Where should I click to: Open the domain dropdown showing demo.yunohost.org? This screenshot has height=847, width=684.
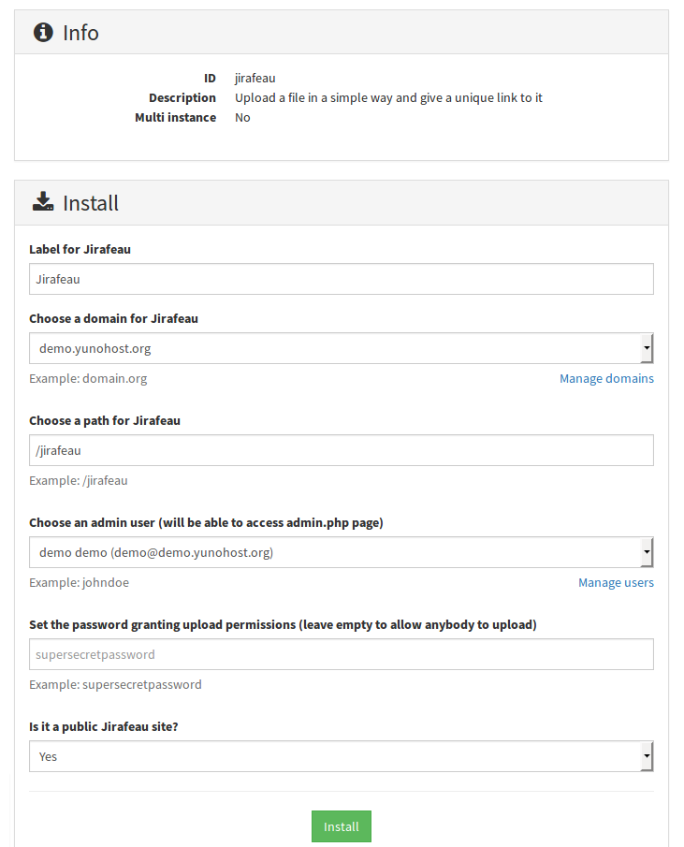pyautogui.click(x=342, y=348)
